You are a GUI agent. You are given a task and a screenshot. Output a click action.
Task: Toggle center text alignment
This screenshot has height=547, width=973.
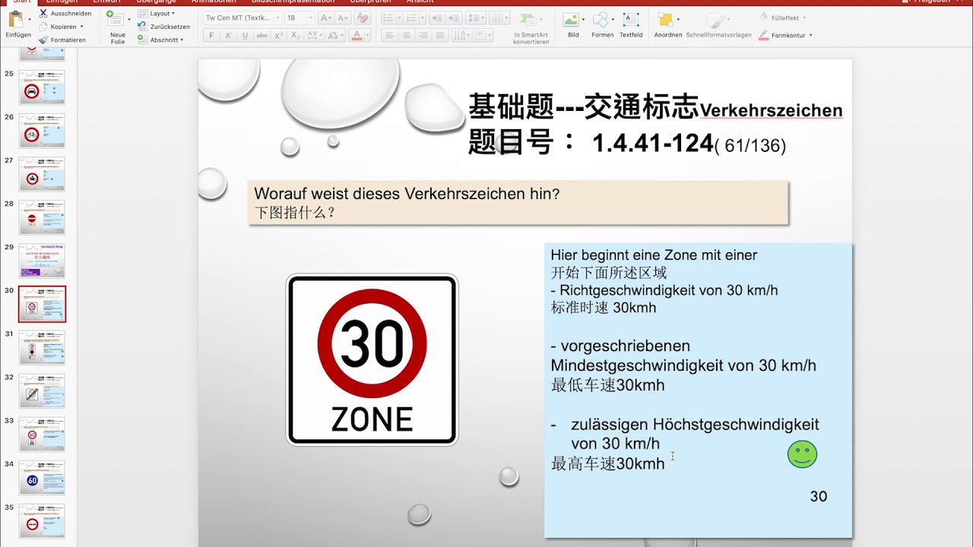(x=406, y=35)
